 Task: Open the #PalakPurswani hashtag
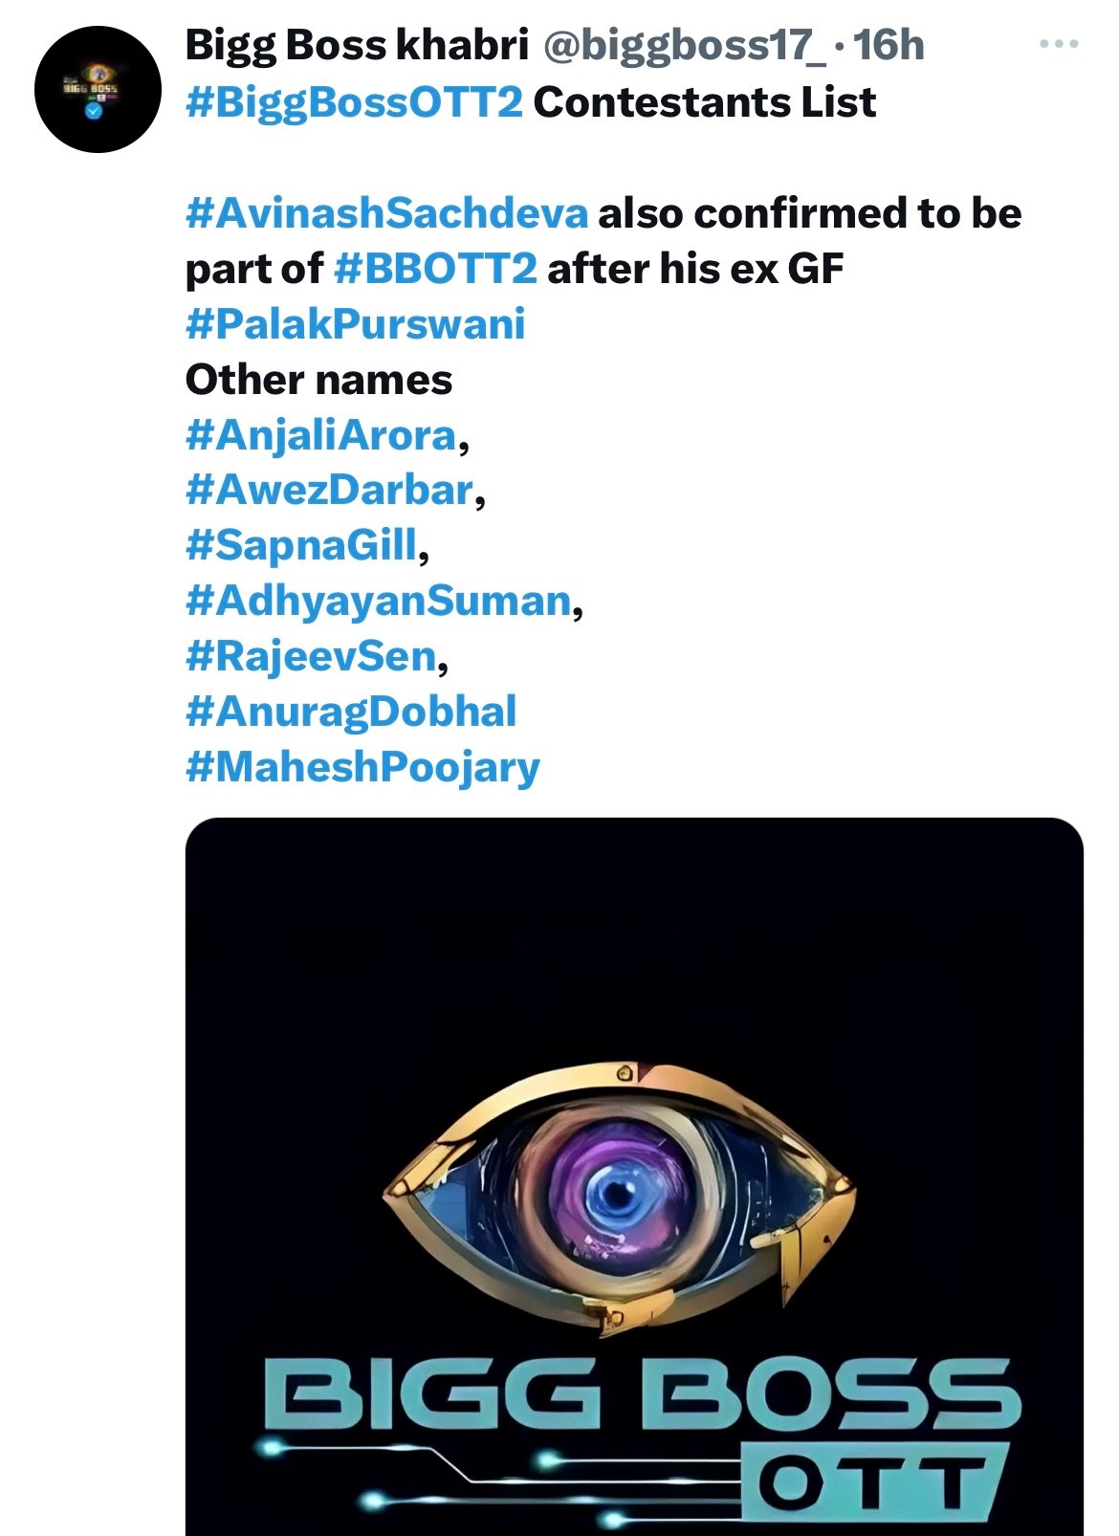click(355, 324)
